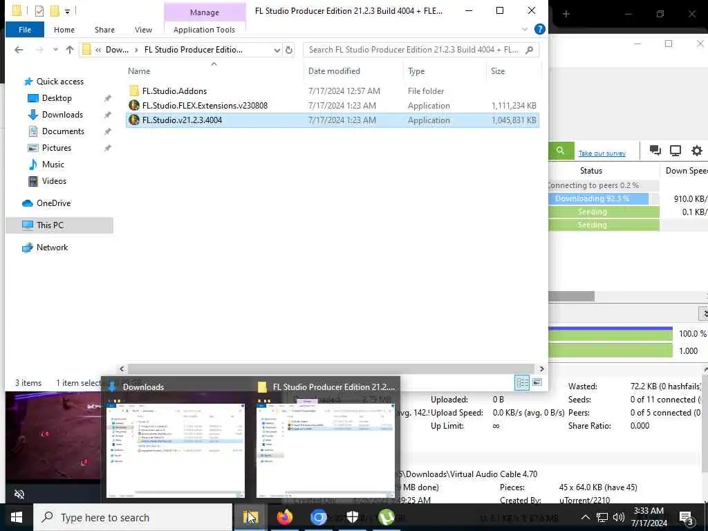
Task: Open Desktop in navigation pane
Action: (x=57, y=98)
